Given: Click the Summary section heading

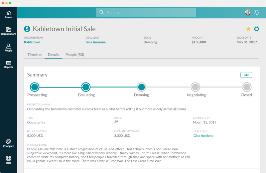Looking at the screenshot, I should (37, 75).
